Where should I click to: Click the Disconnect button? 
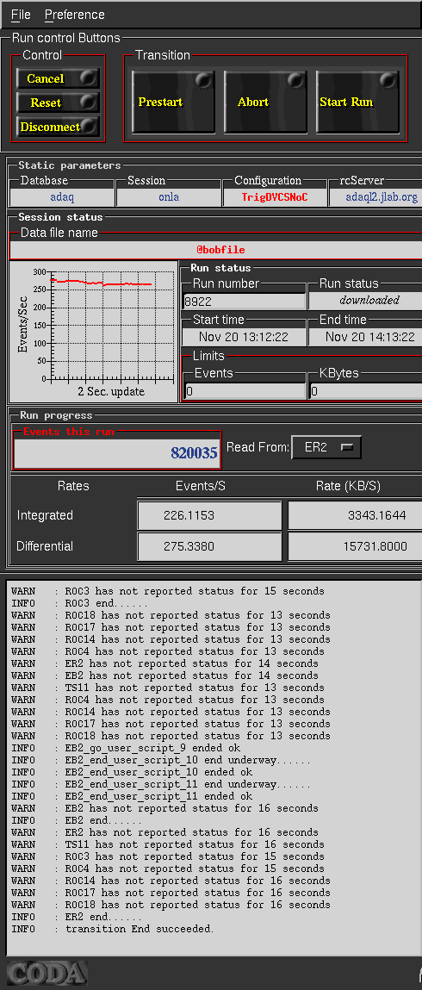[x=58, y=127]
